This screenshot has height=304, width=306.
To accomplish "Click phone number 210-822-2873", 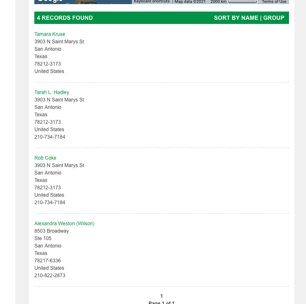I will pyautogui.click(x=50, y=276).
